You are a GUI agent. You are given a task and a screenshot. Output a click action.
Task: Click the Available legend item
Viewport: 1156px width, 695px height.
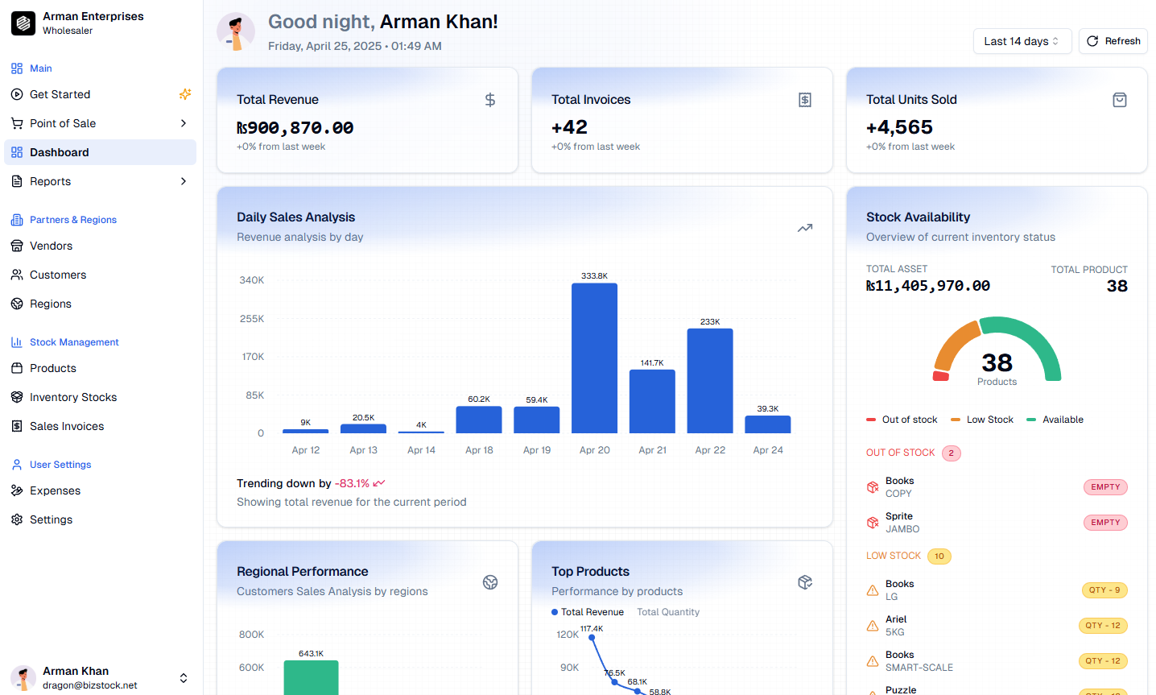coord(1055,420)
